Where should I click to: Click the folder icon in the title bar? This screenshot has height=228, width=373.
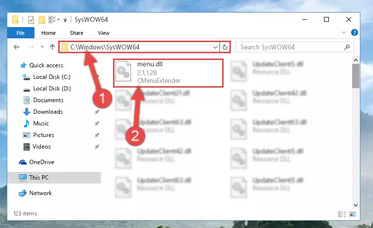pyautogui.click(x=15, y=19)
